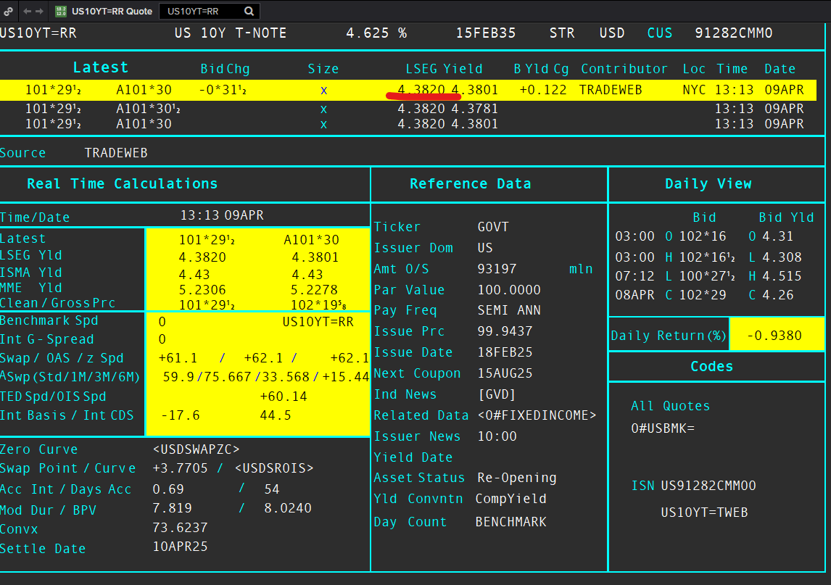Click the +0.122 yield change value

tap(542, 90)
